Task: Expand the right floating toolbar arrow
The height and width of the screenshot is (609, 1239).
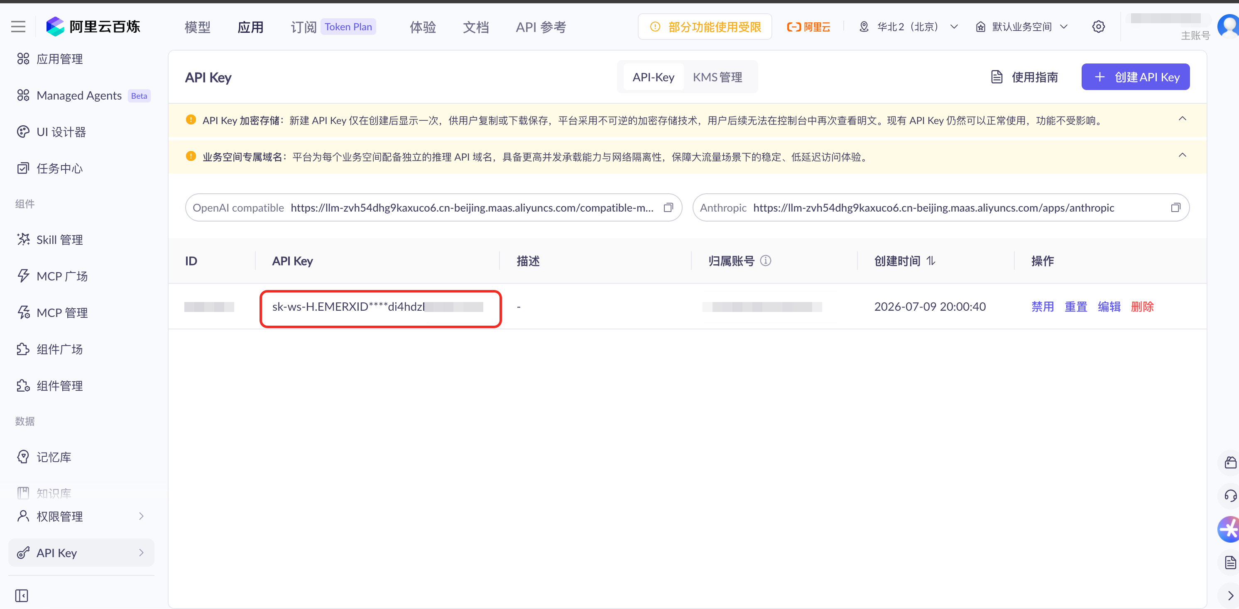Action: coord(1230,596)
